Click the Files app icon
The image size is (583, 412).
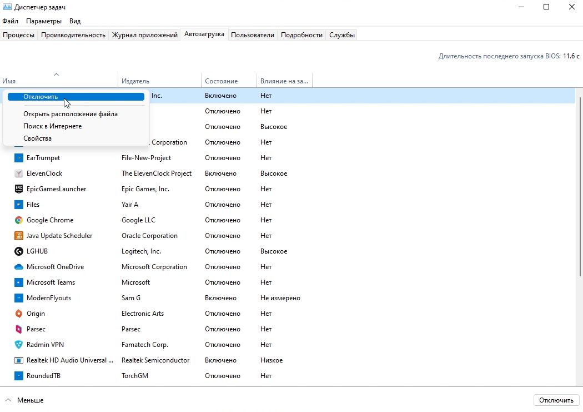pos(18,205)
